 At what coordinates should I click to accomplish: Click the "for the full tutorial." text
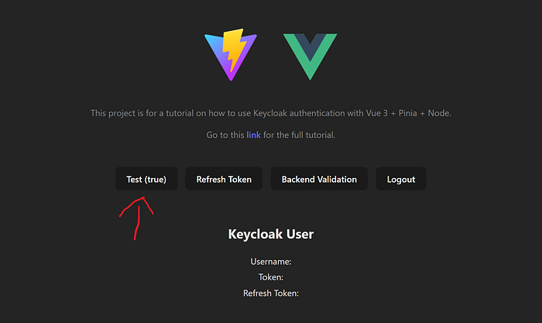coord(300,135)
